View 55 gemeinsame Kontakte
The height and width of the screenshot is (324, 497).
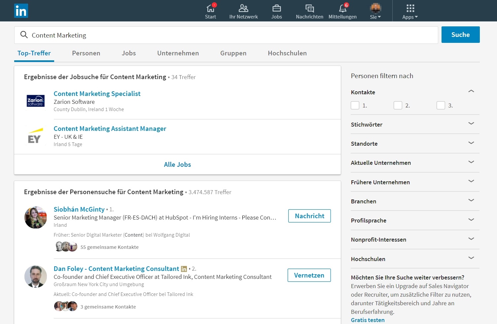(x=110, y=247)
